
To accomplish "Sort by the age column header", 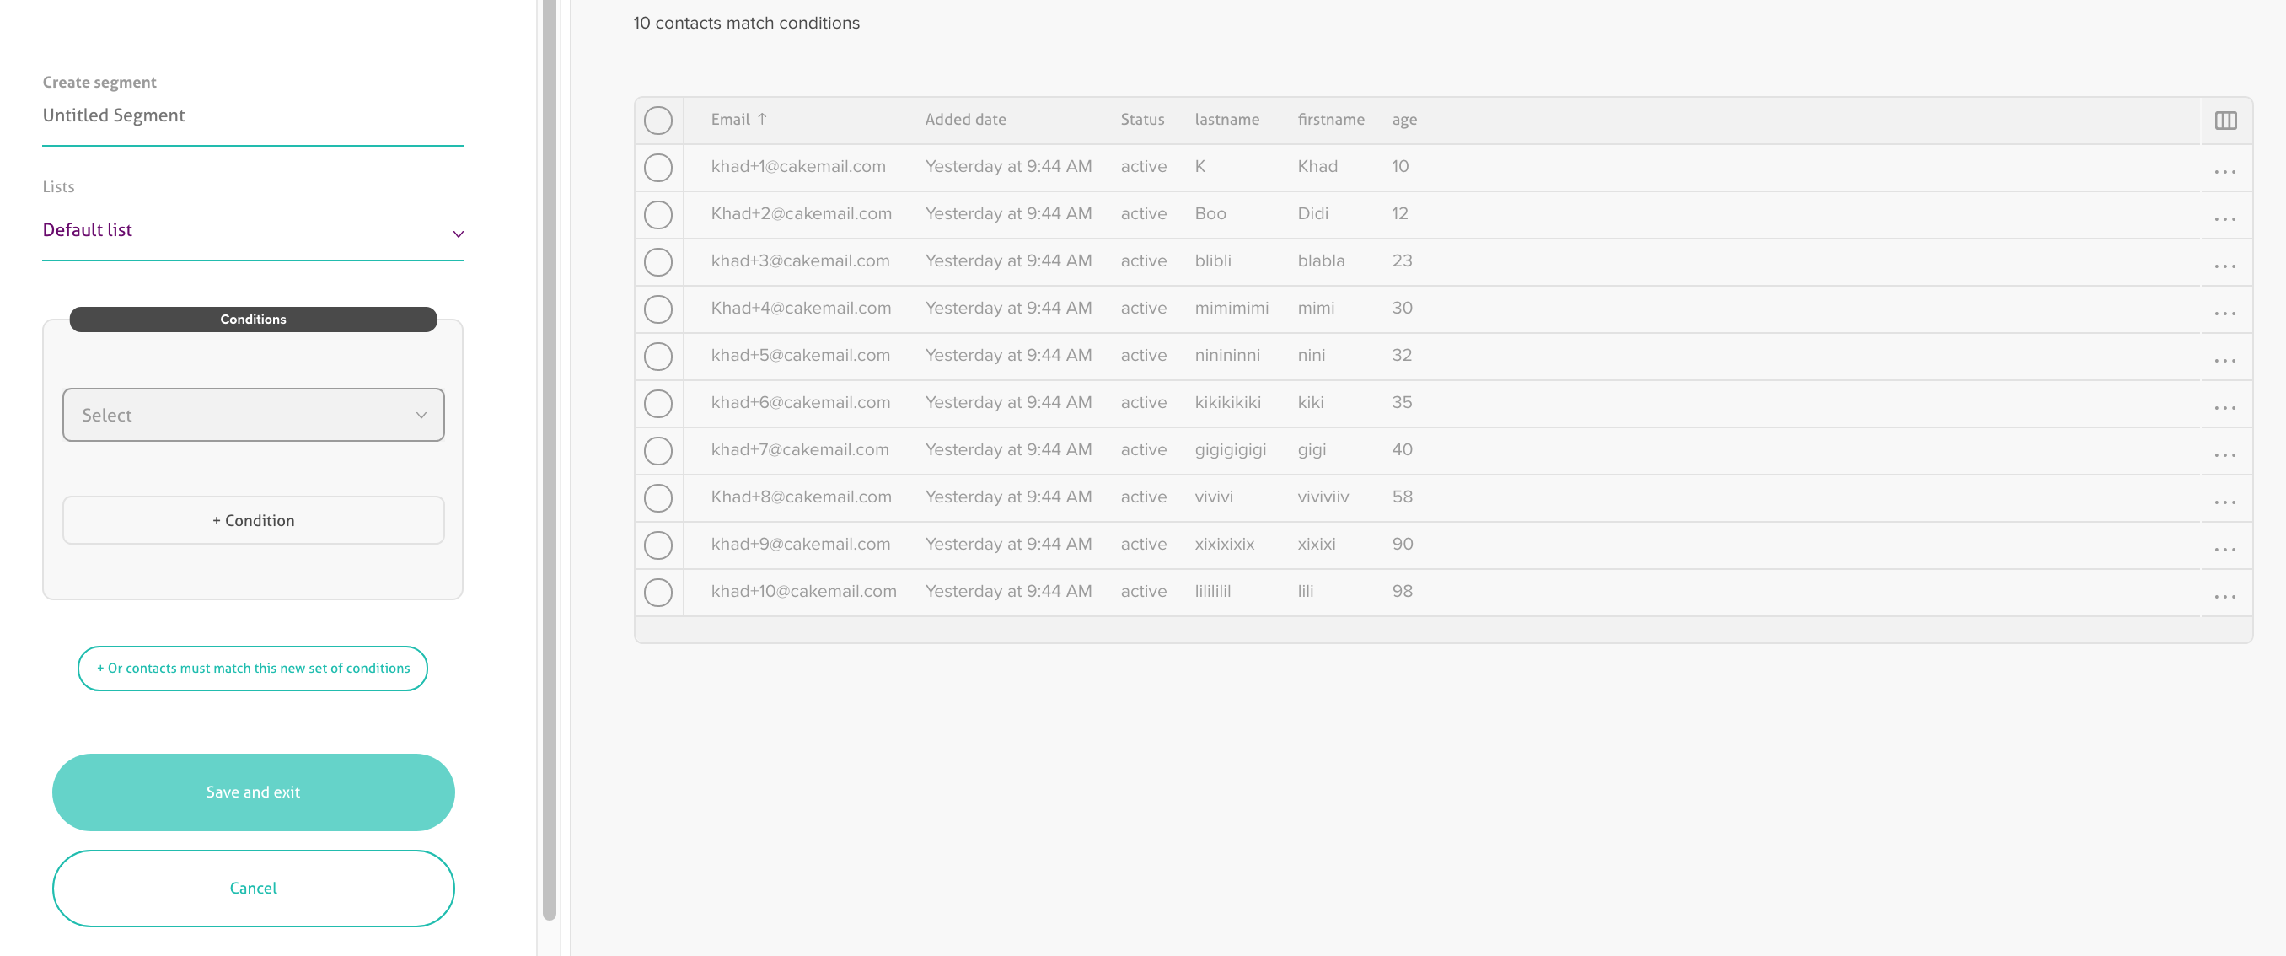I will coord(1403,119).
